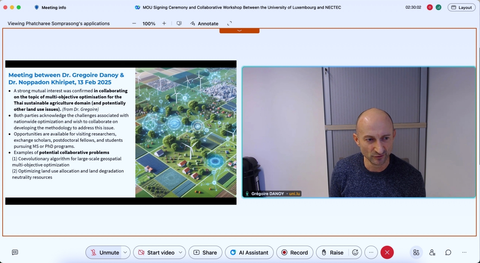Zoom in shared content with plus
480x263 pixels.
click(164, 24)
